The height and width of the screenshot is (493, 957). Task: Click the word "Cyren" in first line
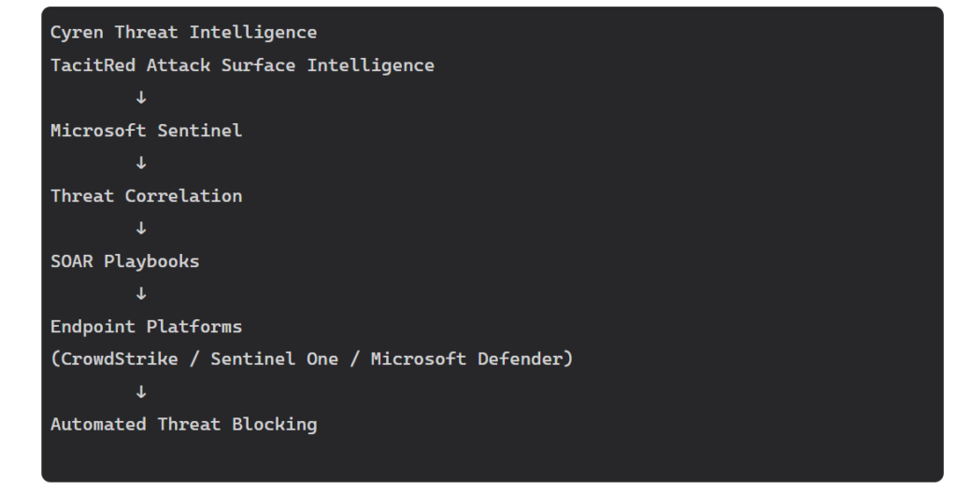click(78, 33)
